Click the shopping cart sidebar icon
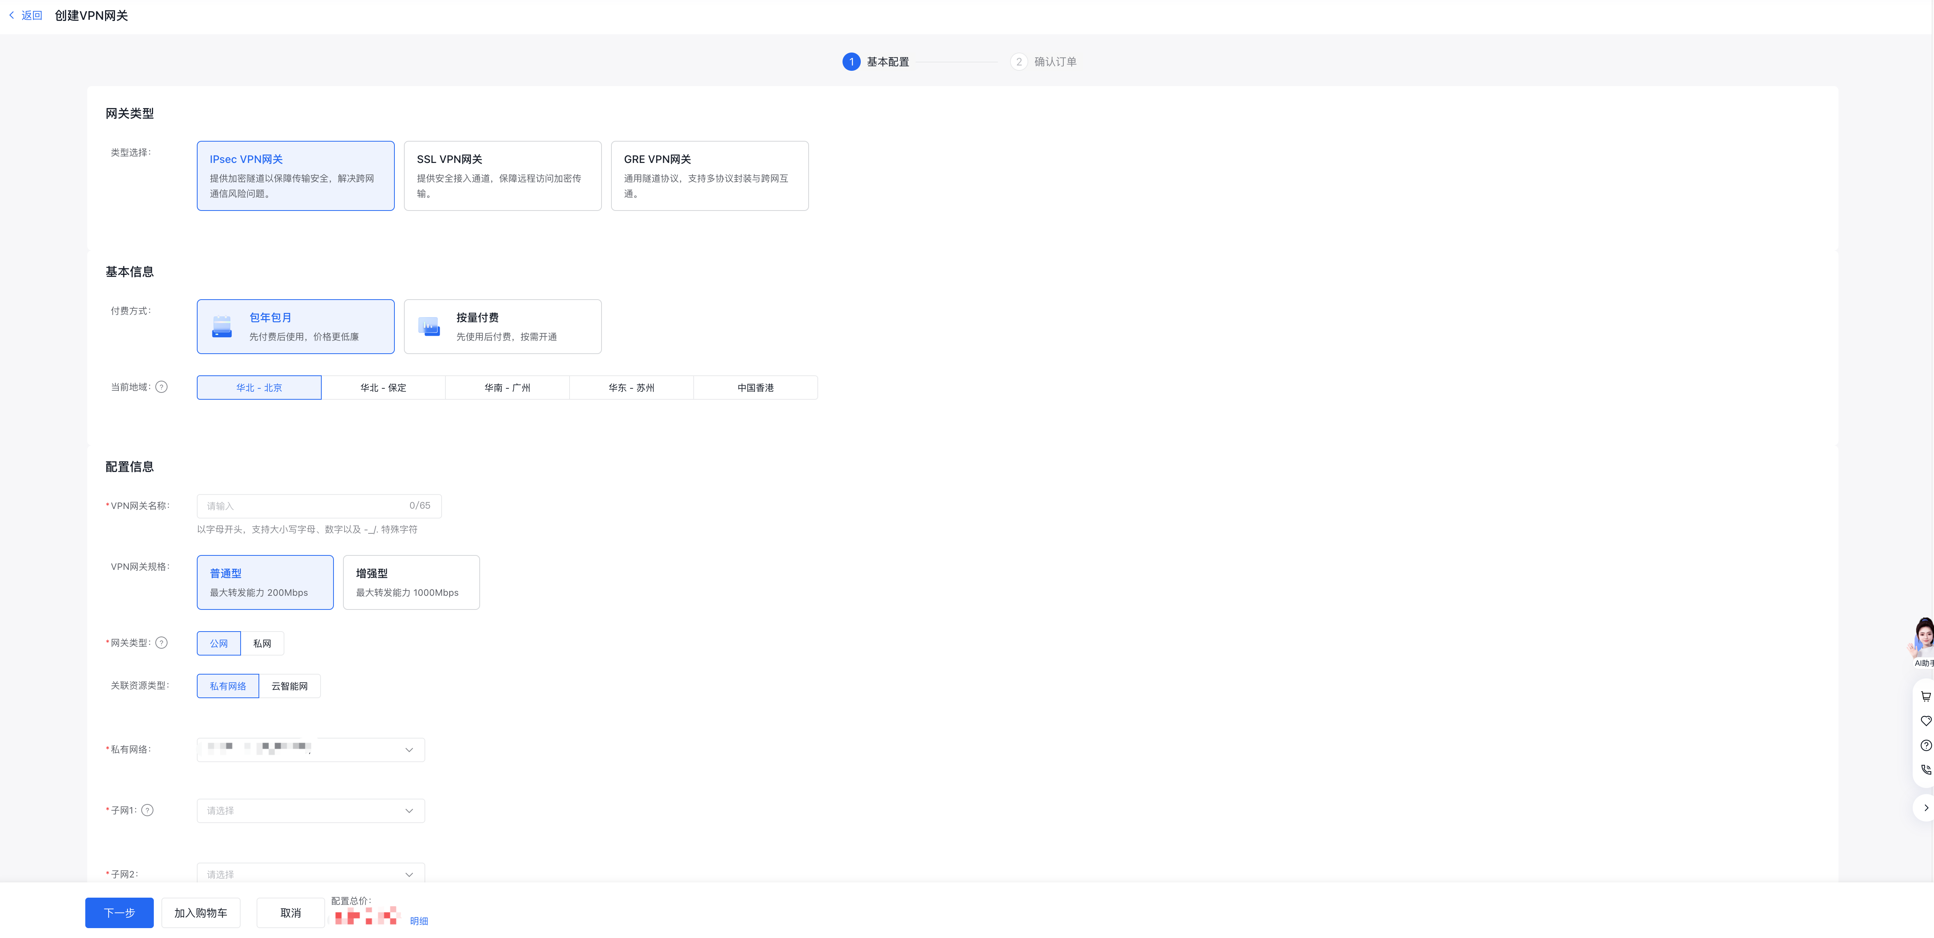This screenshot has height=938, width=1934. coord(1925,696)
